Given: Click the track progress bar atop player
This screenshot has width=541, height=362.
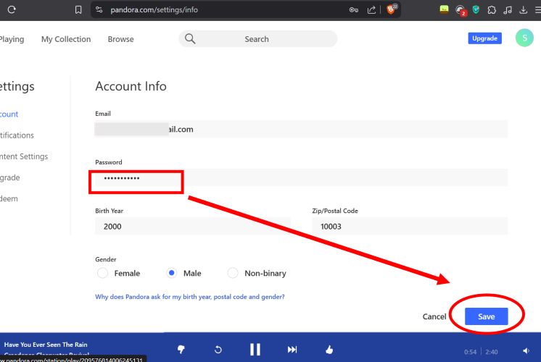Looking at the screenshot, I should point(270,333).
